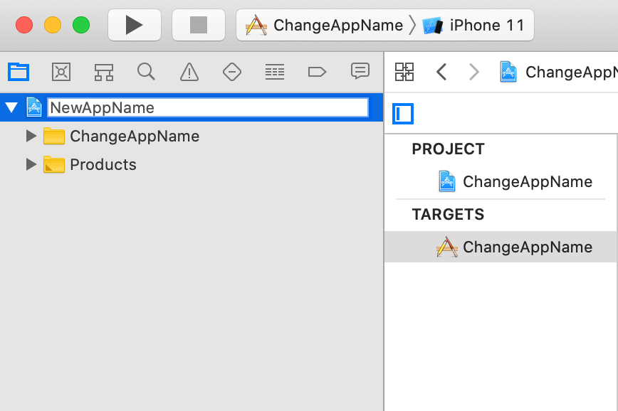Select ChangeAppName under TARGETS

pyautogui.click(x=528, y=247)
